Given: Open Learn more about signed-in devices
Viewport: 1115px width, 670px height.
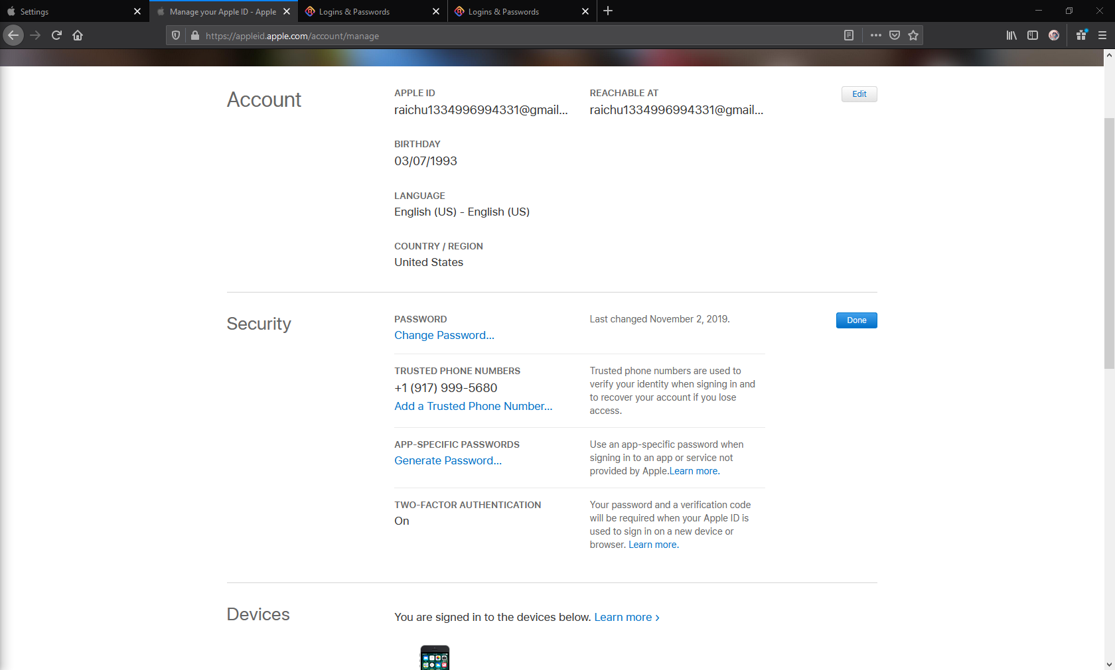Looking at the screenshot, I should 627,617.
